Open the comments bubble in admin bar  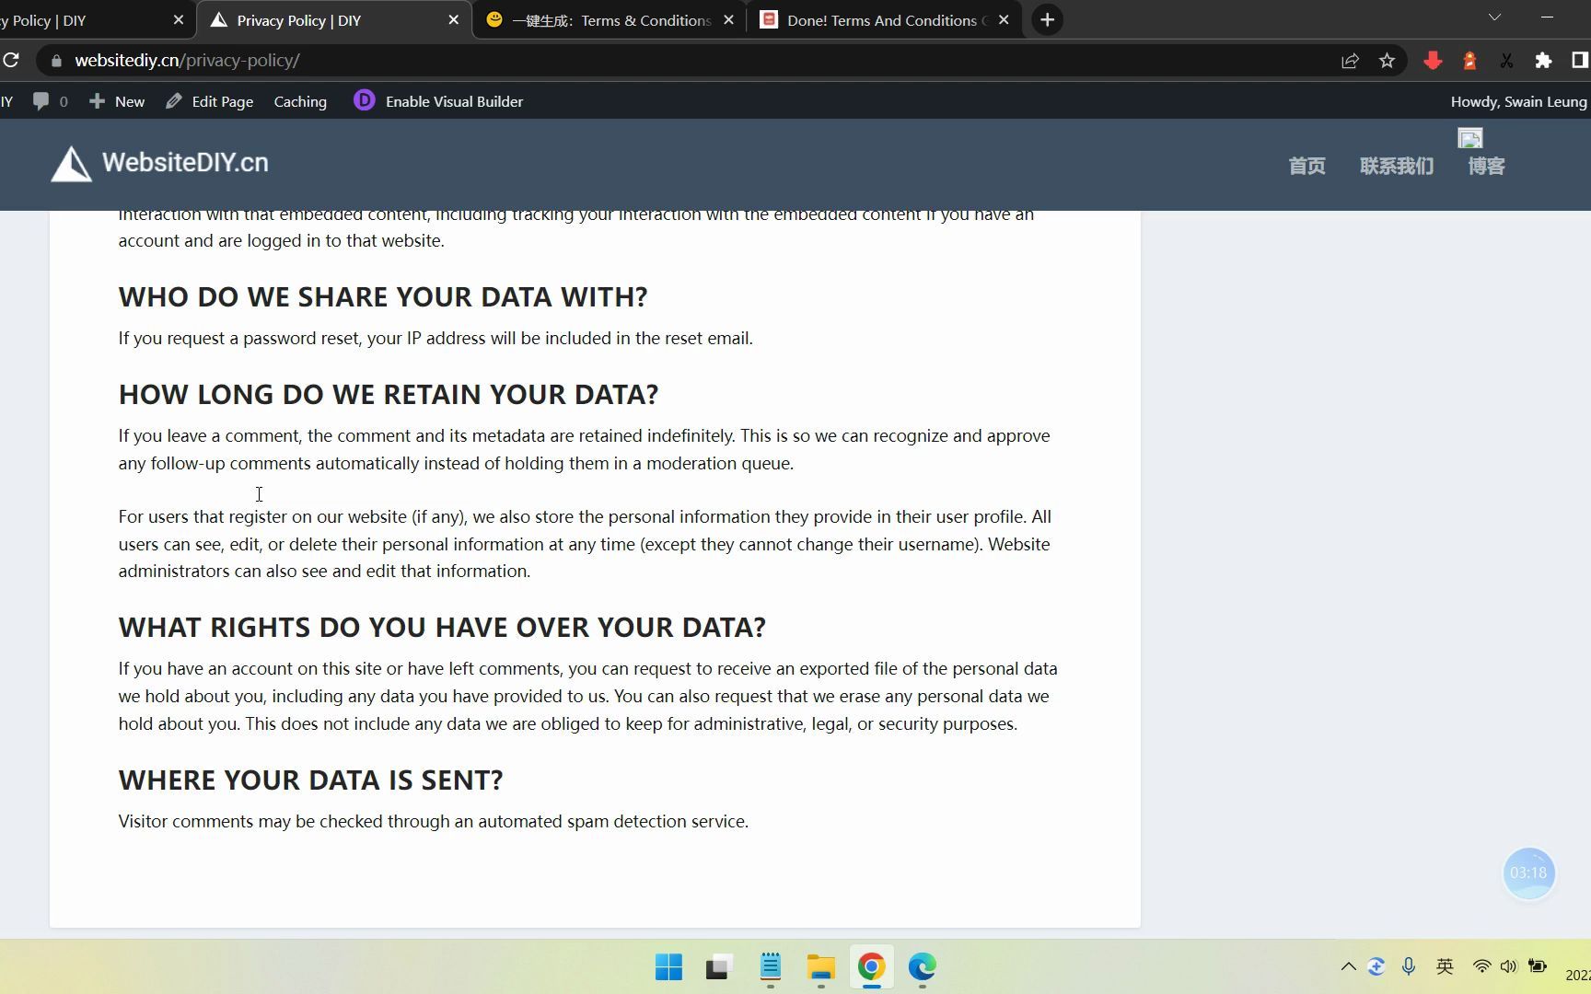pyautogui.click(x=42, y=101)
